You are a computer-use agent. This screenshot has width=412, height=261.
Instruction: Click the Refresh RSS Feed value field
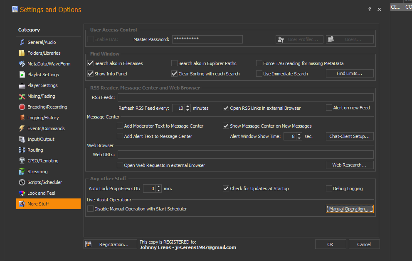[179, 108]
